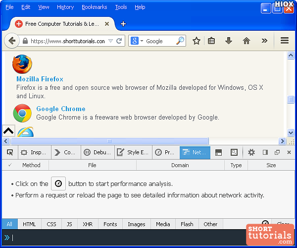Toggle responsive design mode icon

coord(234,152)
